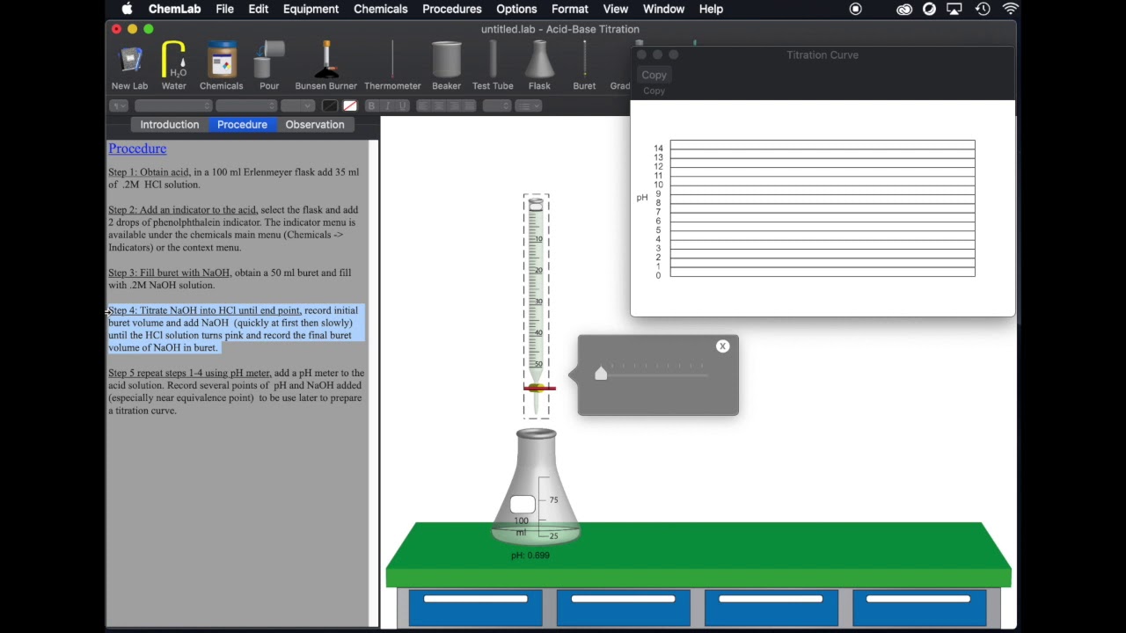
Task: Add a Bunsen Burner from the toolbar
Action: tap(325, 66)
